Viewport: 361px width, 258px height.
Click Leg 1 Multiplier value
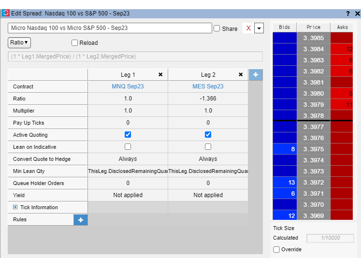pos(128,111)
